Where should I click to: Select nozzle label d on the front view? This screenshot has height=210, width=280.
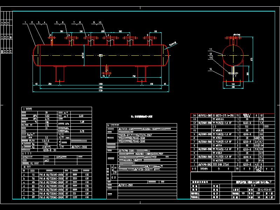(108, 35)
